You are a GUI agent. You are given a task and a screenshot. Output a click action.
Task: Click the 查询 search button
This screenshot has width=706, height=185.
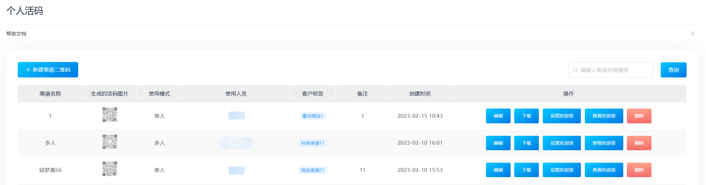coord(673,70)
